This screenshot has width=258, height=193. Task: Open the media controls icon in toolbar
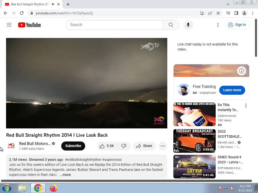pos(228,13)
